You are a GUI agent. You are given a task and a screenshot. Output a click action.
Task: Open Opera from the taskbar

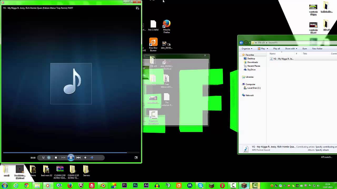pyautogui.click(x=222, y=186)
